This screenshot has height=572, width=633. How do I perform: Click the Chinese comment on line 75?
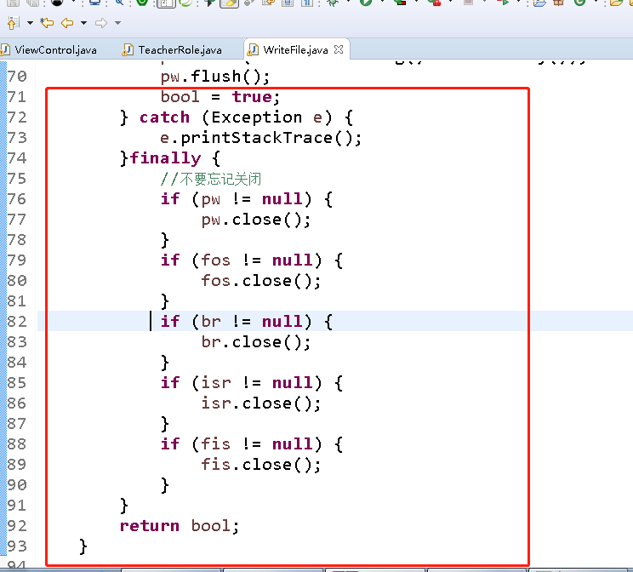211,179
